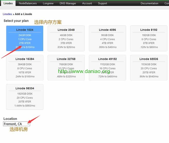Image resolution: width=169 pixels, height=143 pixels.
Task: Open the Linodes tab
Action: tap(8, 3)
